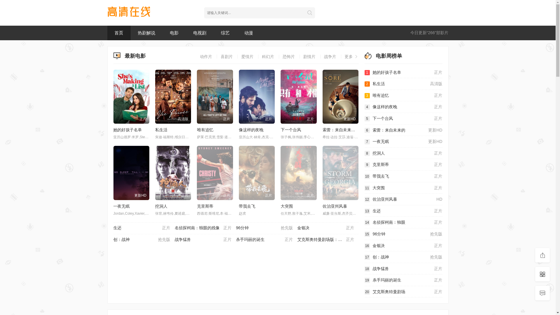Click the 高清在线 site logo

click(129, 12)
